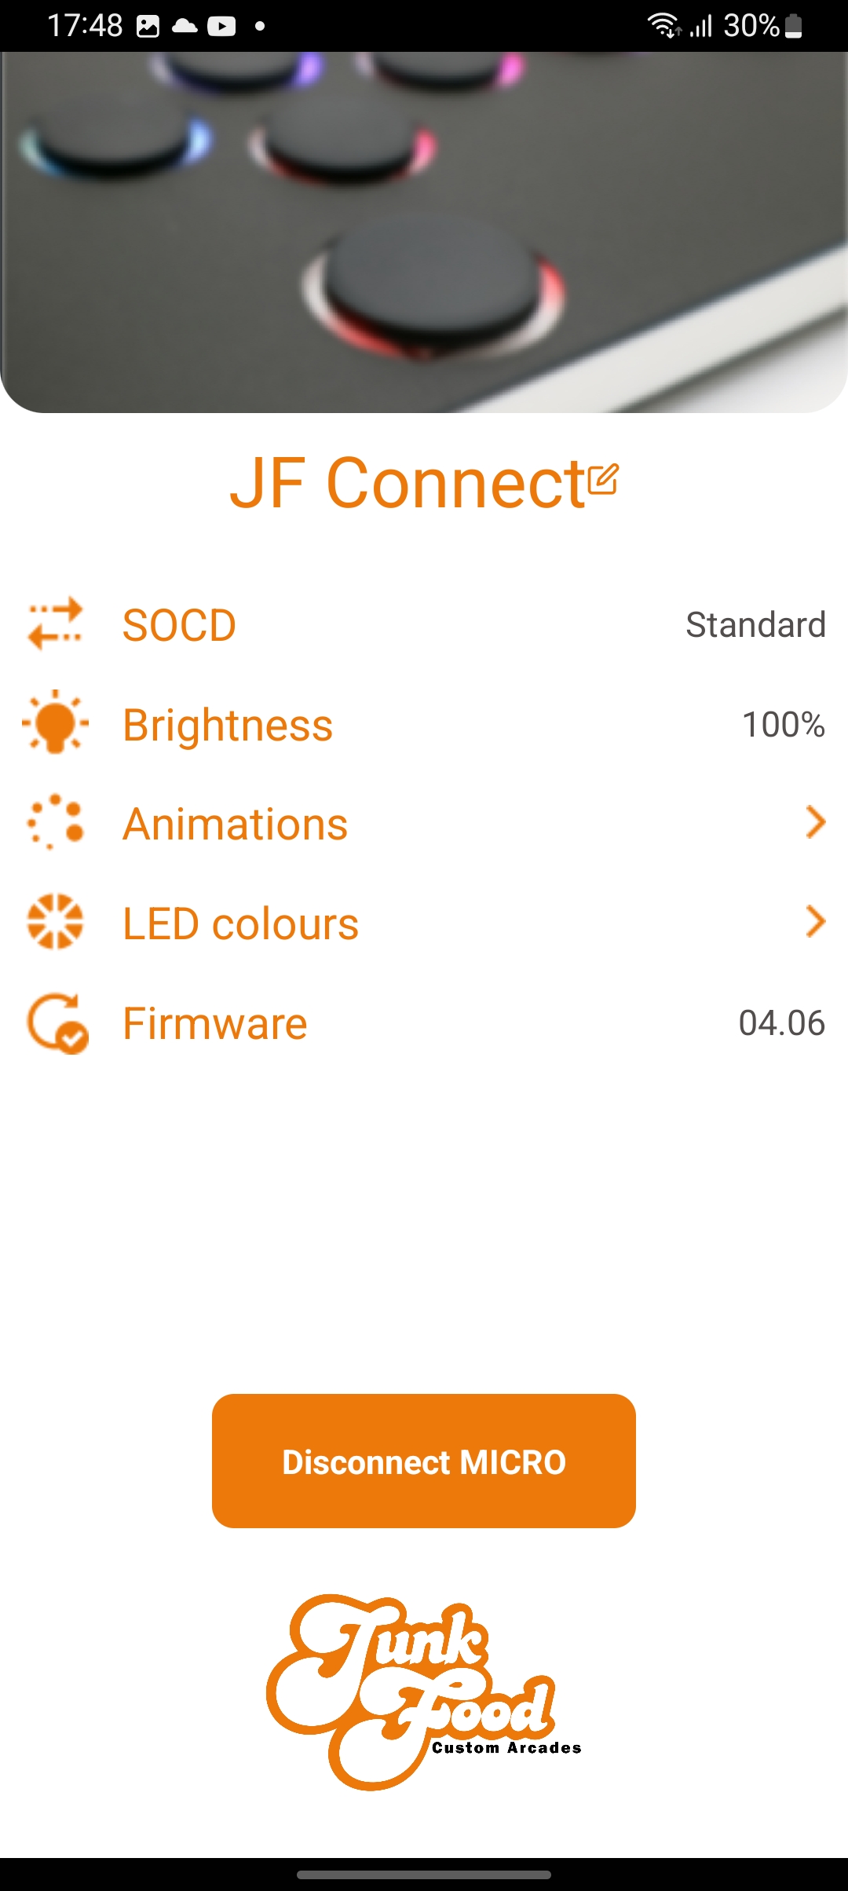Screen dimensions: 848x1891
Task: Expand LED colours with its chevron arrow
Action: click(816, 922)
